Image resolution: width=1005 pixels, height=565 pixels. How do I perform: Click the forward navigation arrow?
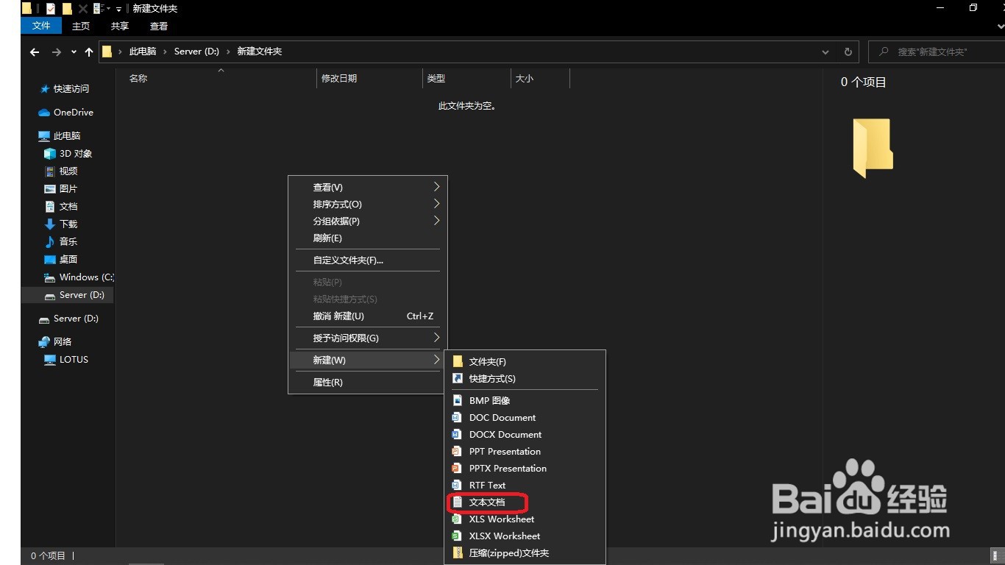(57, 51)
